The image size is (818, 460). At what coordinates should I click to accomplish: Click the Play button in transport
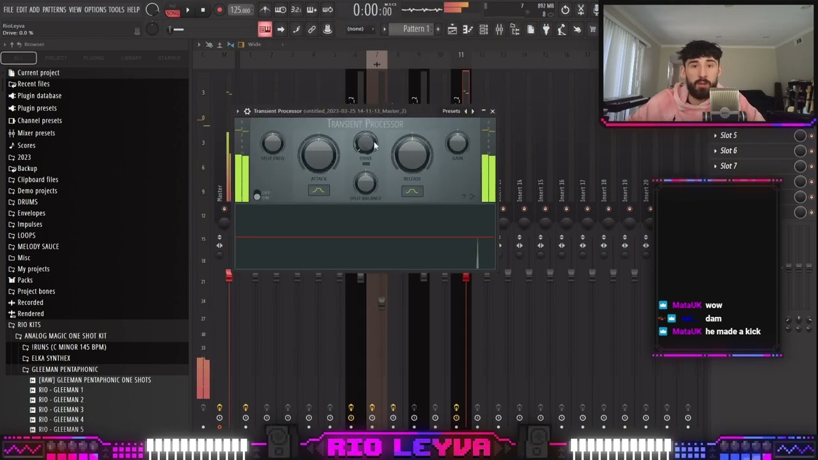coord(187,10)
